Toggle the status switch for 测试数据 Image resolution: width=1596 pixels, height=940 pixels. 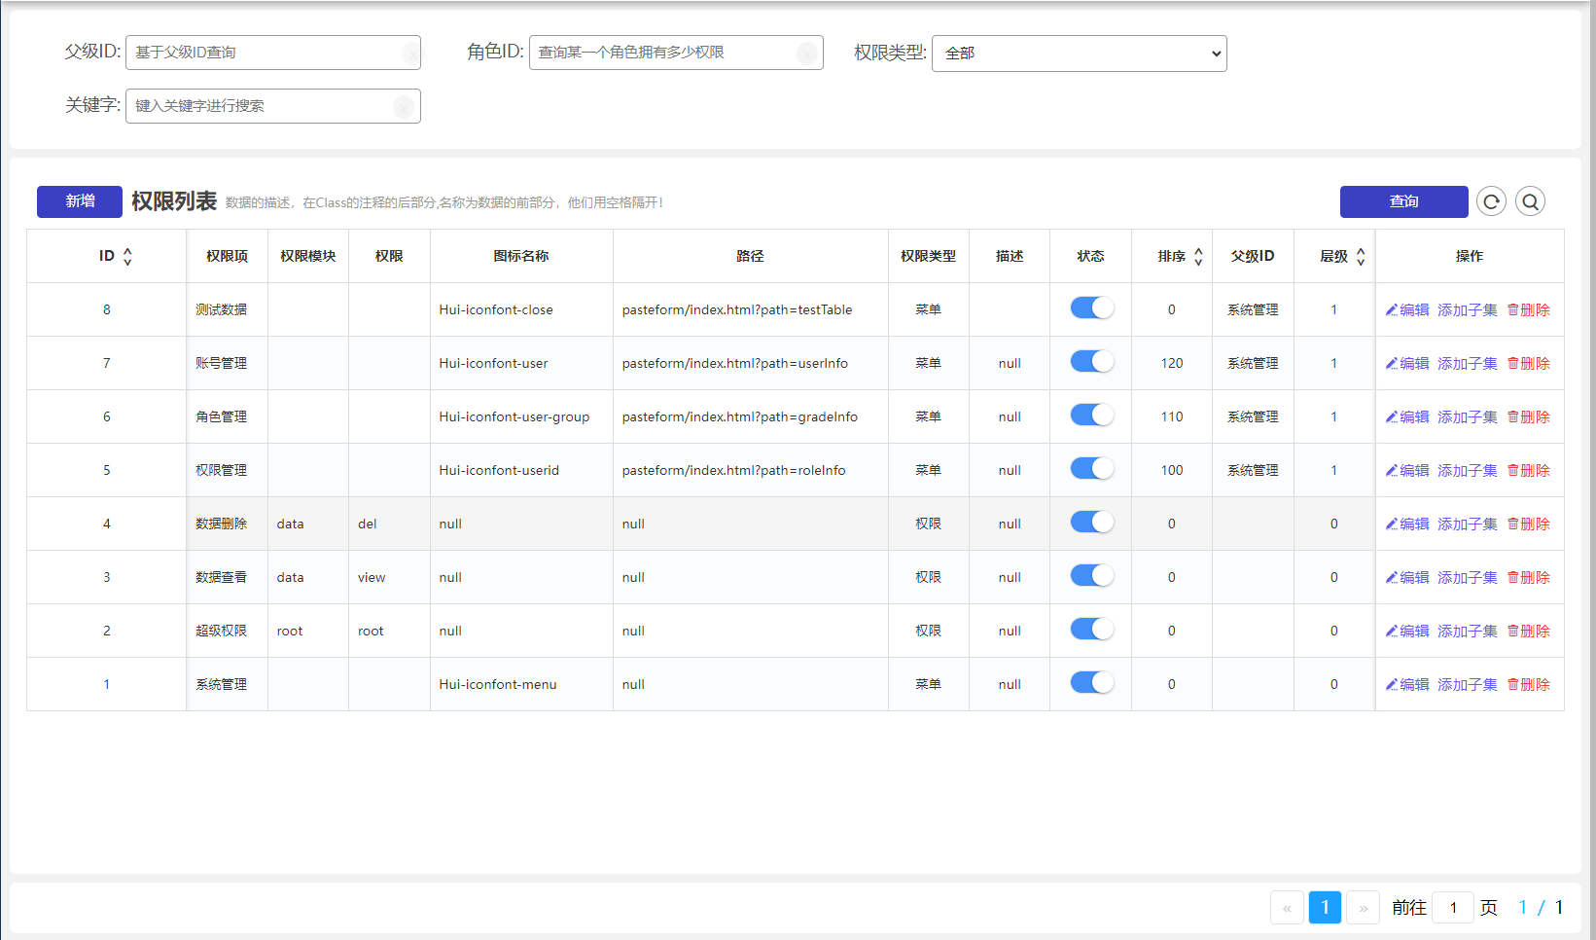click(x=1091, y=308)
